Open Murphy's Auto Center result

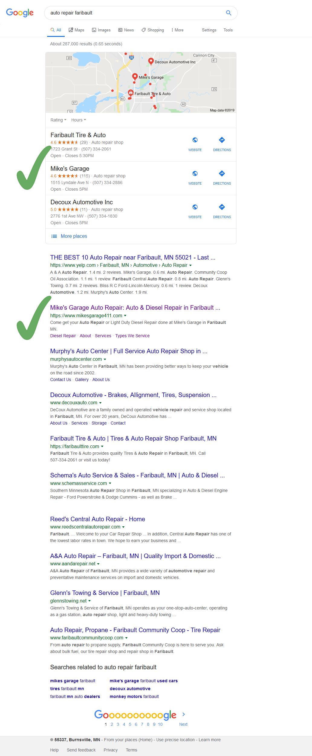(129, 351)
